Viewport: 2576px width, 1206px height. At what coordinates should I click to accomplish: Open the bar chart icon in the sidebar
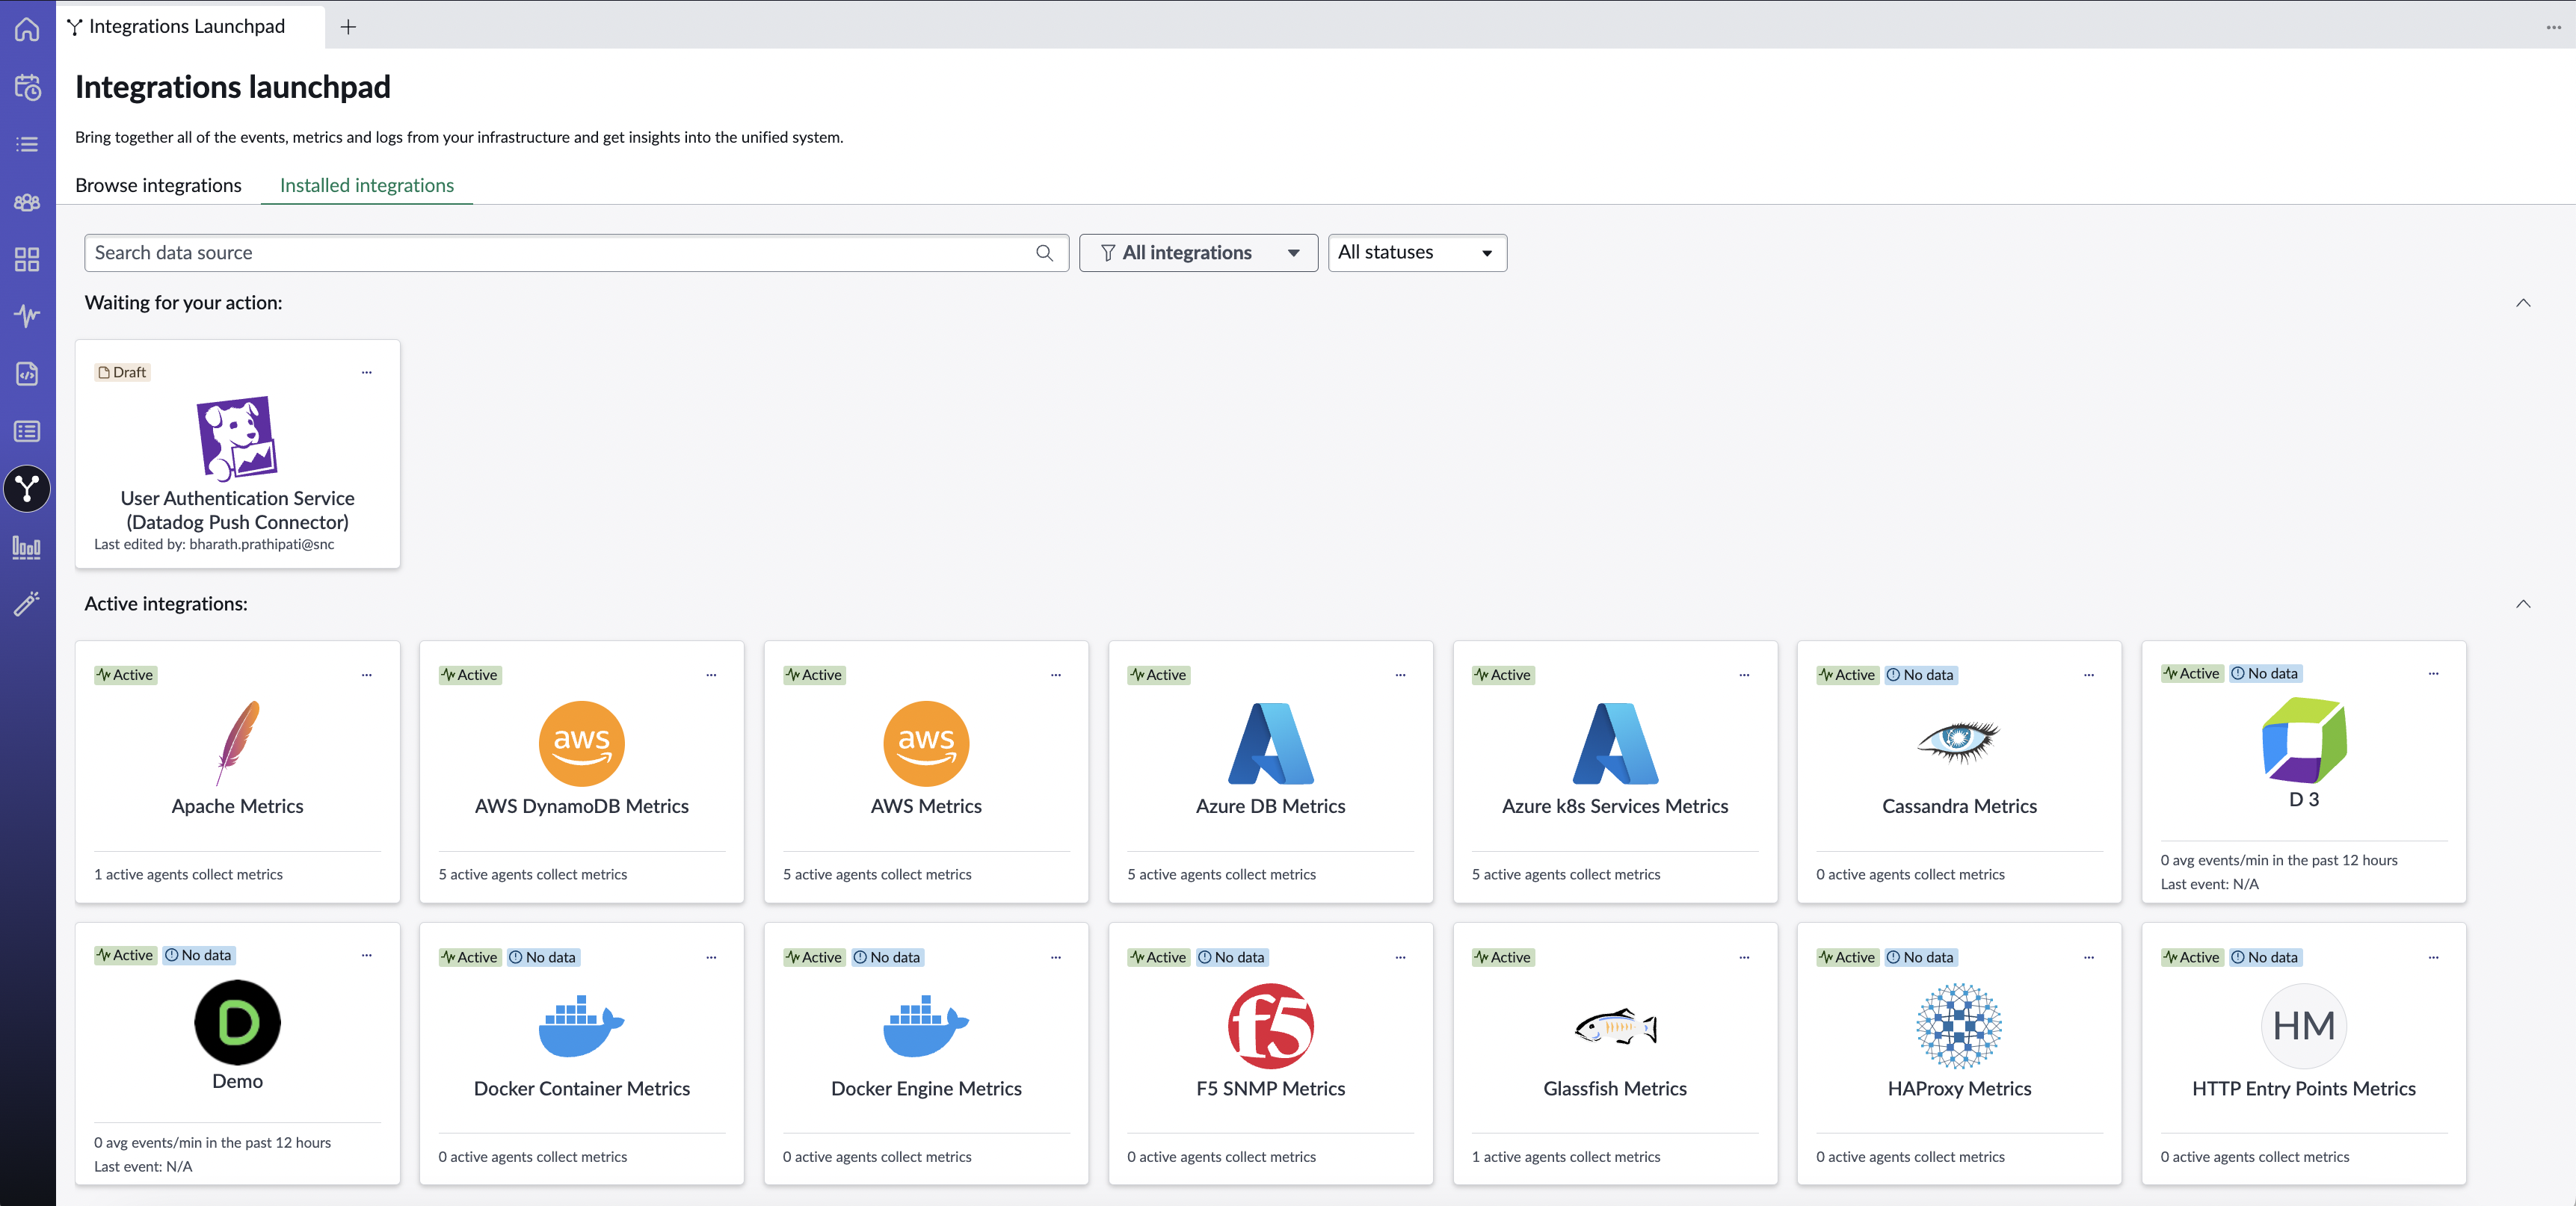tap(27, 546)
